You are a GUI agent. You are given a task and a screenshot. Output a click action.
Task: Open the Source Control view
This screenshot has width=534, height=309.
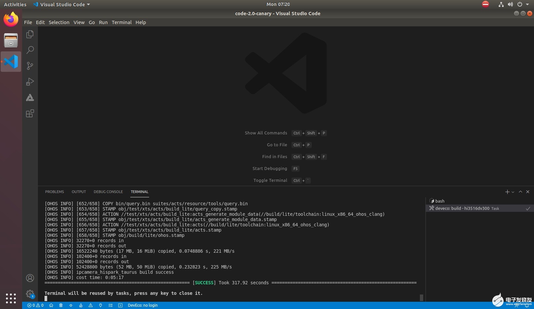pos(30,66)
